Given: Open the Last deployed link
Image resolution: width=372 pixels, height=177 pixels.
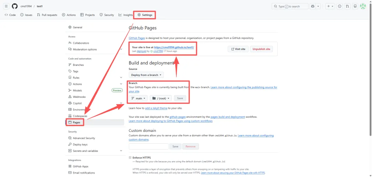Looking at the screenshot, I should point(142,51).
